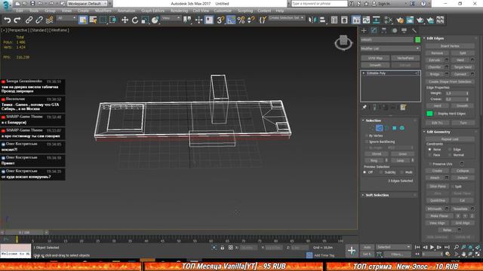Open the Rendering menu
483x271 pixels.
click(x=179, y=11)
